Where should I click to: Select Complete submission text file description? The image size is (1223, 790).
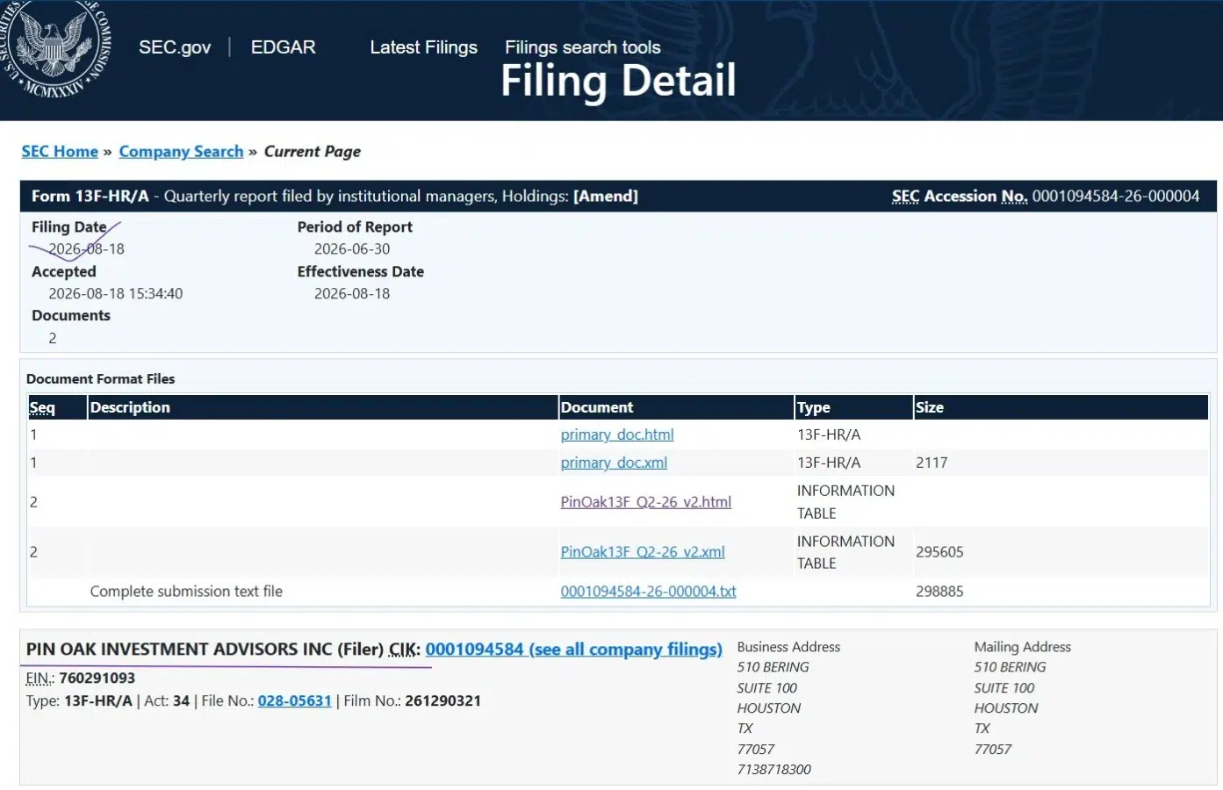186,592
